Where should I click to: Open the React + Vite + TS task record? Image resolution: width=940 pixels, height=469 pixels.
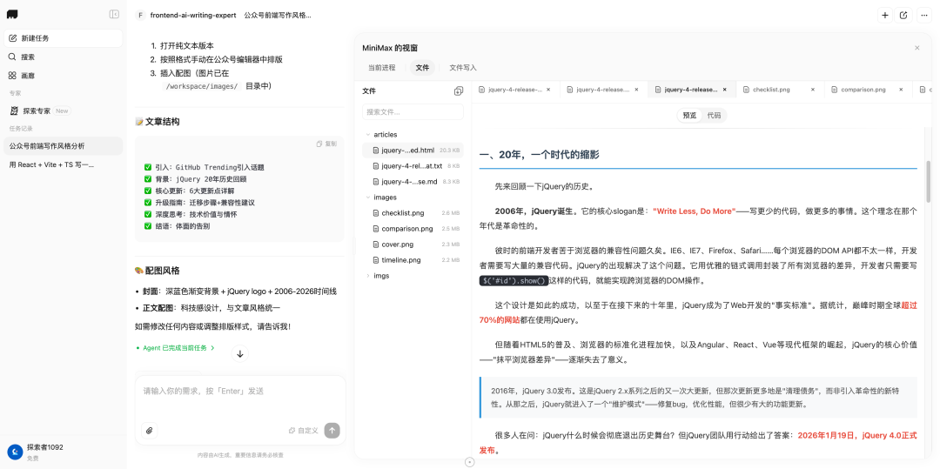click(63, 164)
